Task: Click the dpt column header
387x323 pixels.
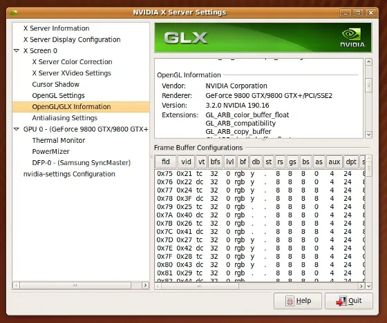Action: (x=351, y=162)
